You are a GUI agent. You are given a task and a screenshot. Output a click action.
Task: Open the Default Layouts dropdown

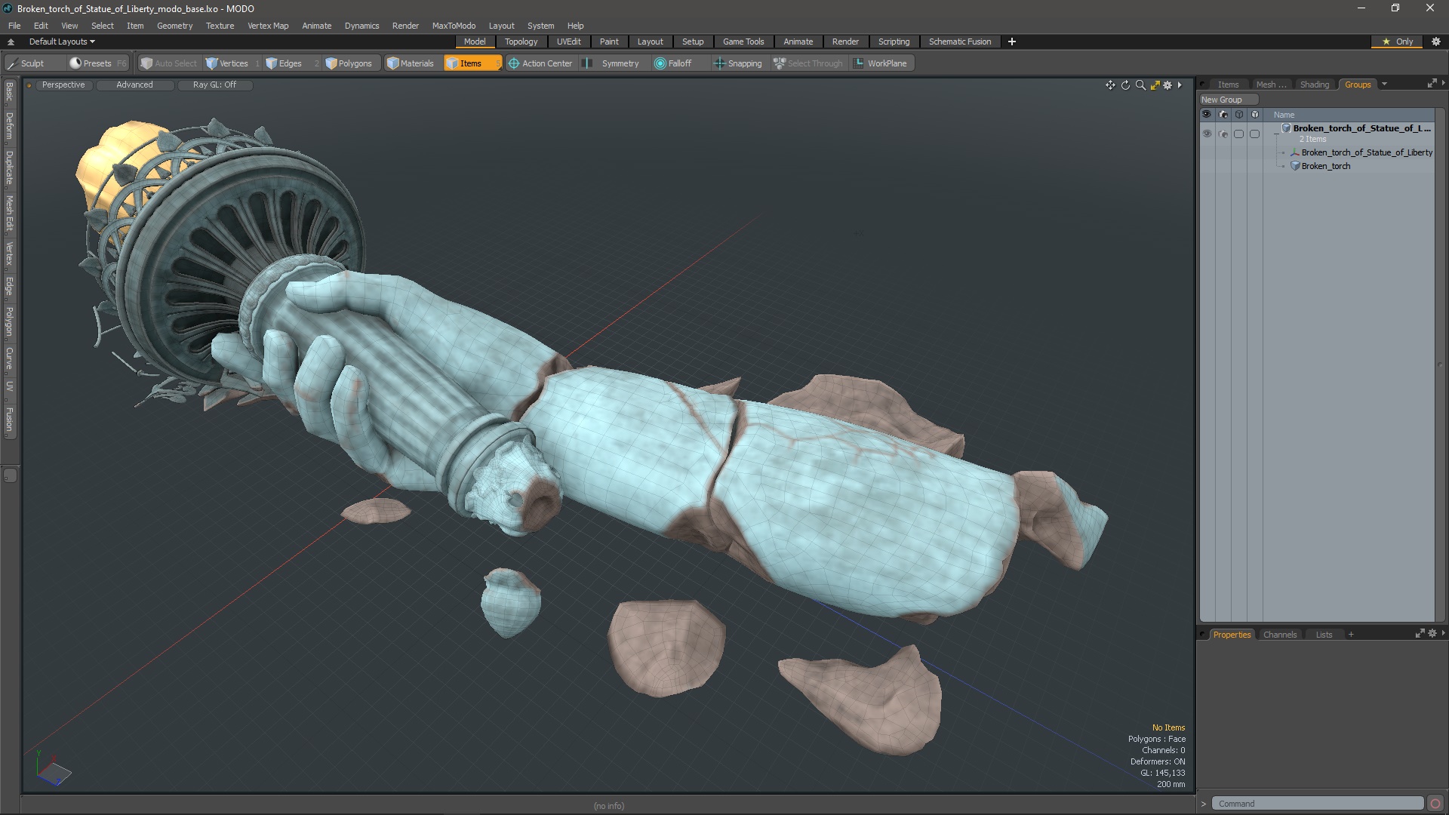(62, 42)
